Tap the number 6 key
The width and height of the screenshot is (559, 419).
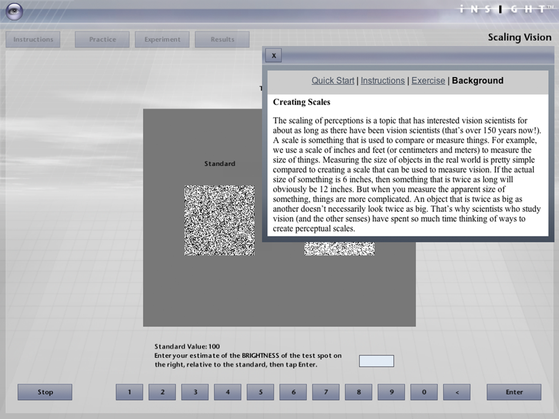(x=293, y=392)
